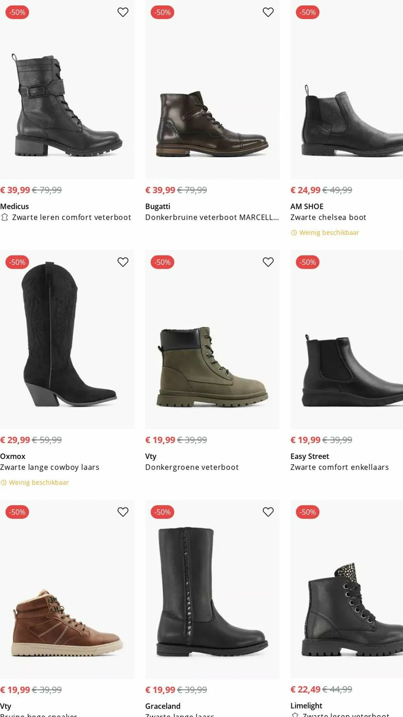Open Zwarte chelsea boot product title

(x=328, y=217)
